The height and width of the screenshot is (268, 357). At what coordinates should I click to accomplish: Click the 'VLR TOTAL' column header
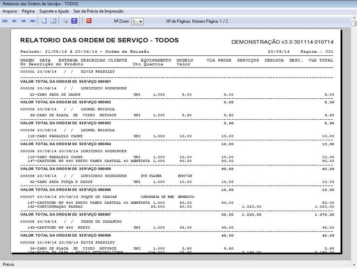[320, 60]
